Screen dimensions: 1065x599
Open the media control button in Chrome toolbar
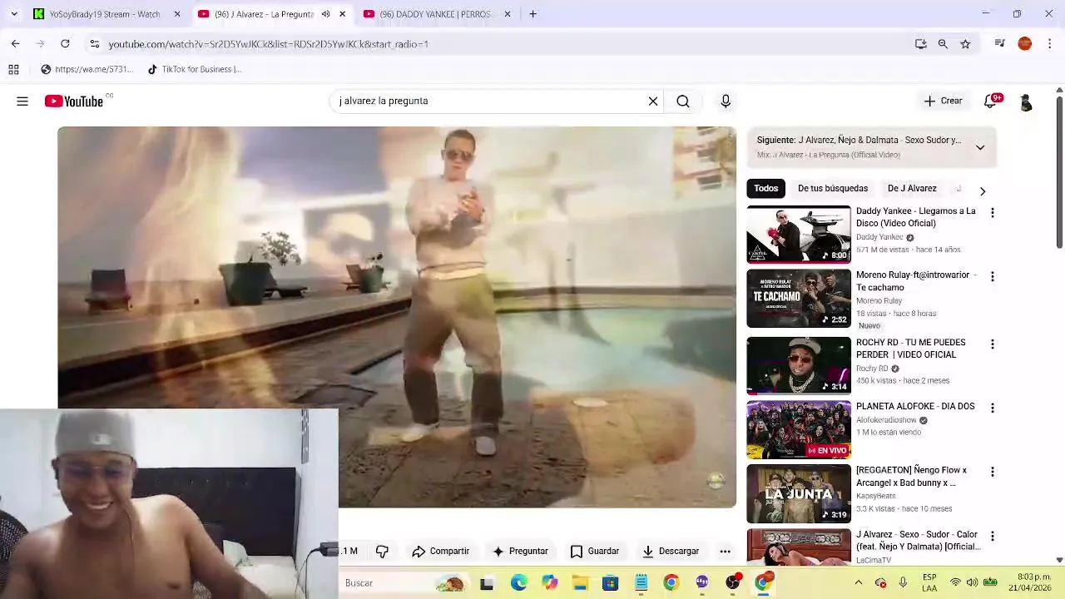tap(1000, 43)
